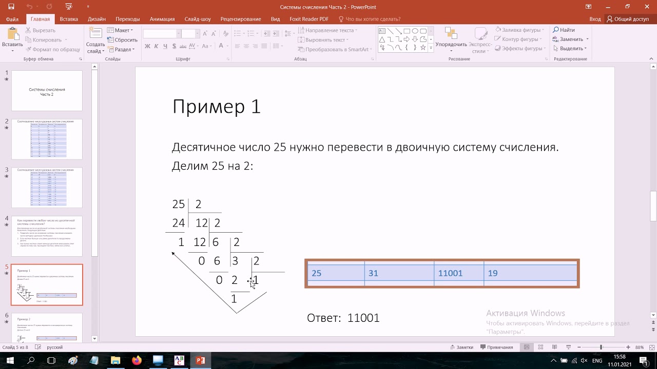Switch to the Дизайн tab
The image size is (657, 369).
coord(96,19)
